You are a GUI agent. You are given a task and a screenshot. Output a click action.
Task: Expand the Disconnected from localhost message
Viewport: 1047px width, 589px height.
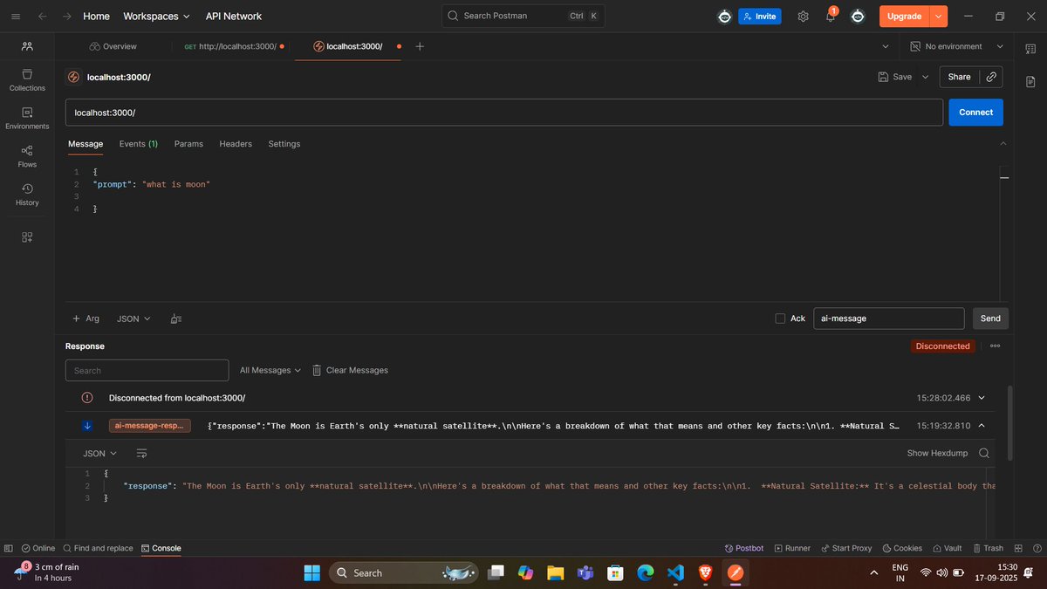tap(982, 398)
